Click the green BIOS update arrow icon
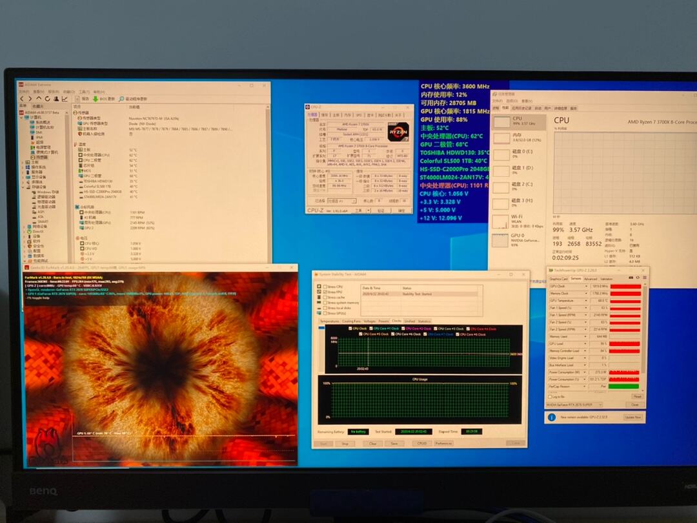Image resolution: width=697 pixels, height=523 pixels. pos(95,99)
